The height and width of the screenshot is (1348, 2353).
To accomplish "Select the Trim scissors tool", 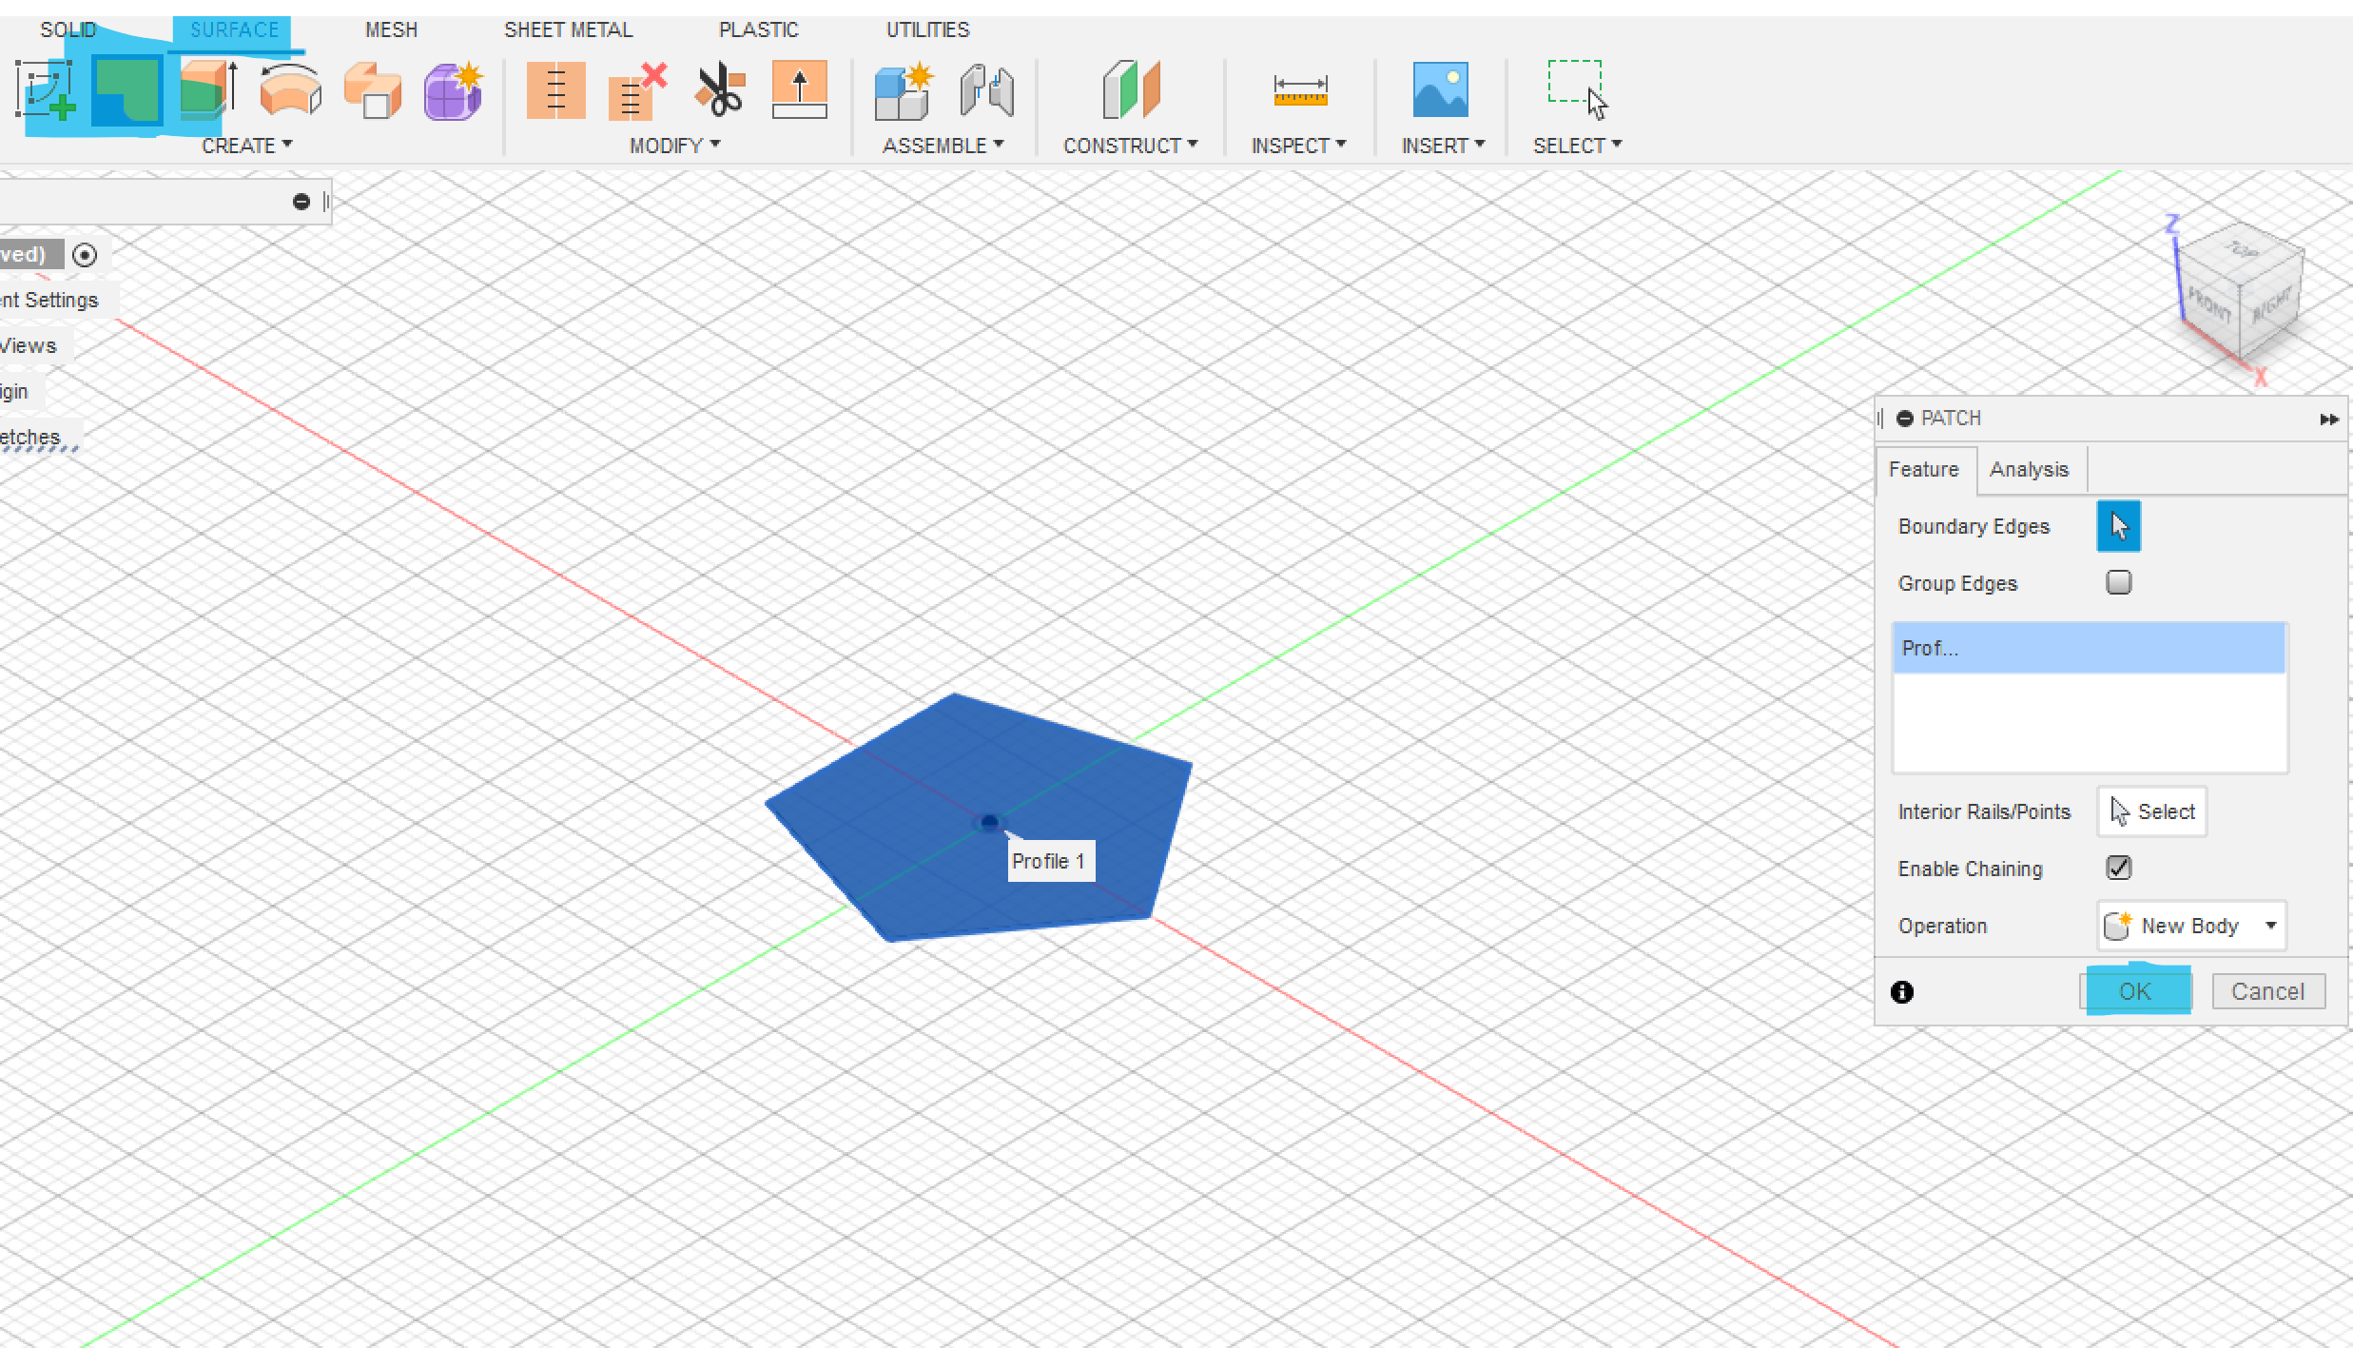I will click(719, 91).
